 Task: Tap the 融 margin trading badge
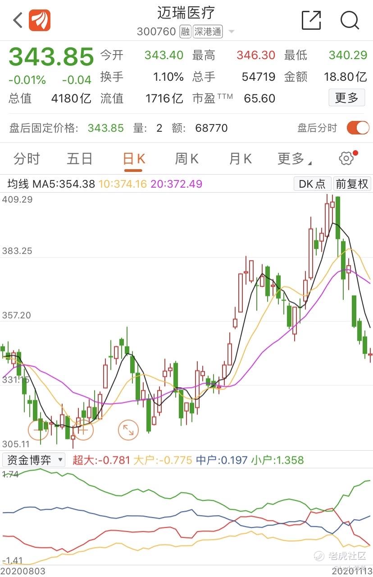pos(185,32)
